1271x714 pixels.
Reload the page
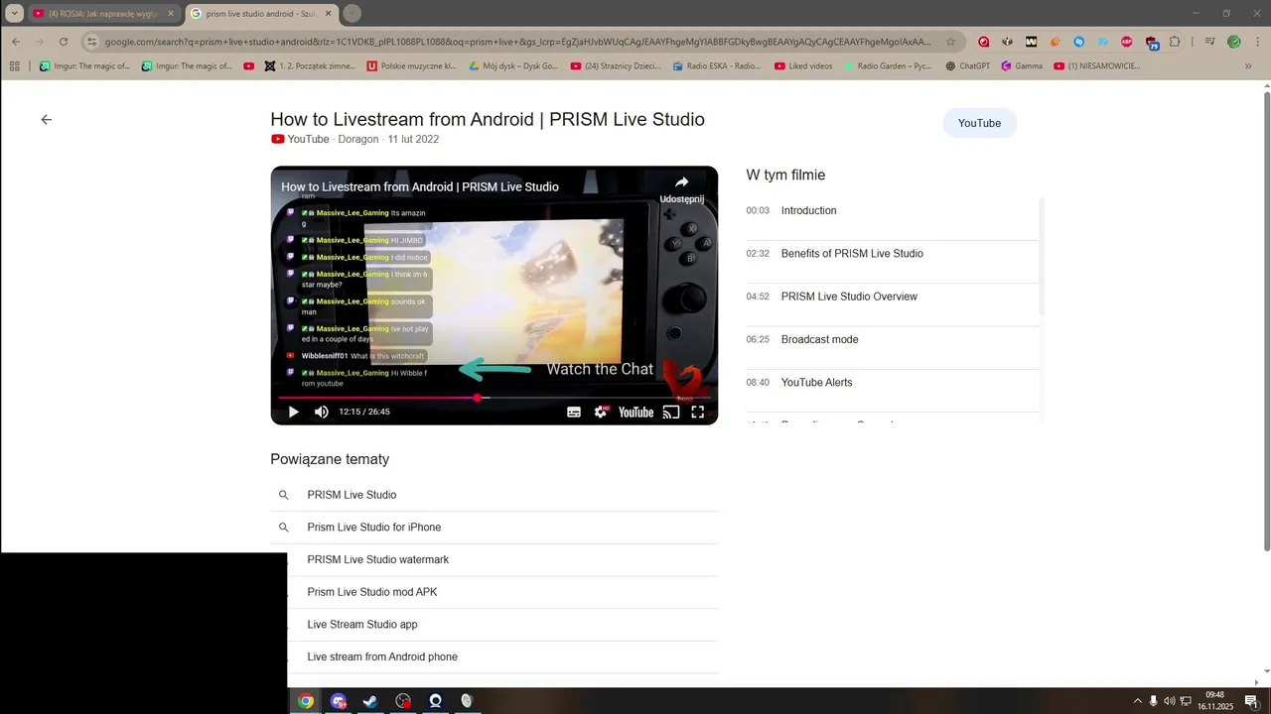[64, 42]
